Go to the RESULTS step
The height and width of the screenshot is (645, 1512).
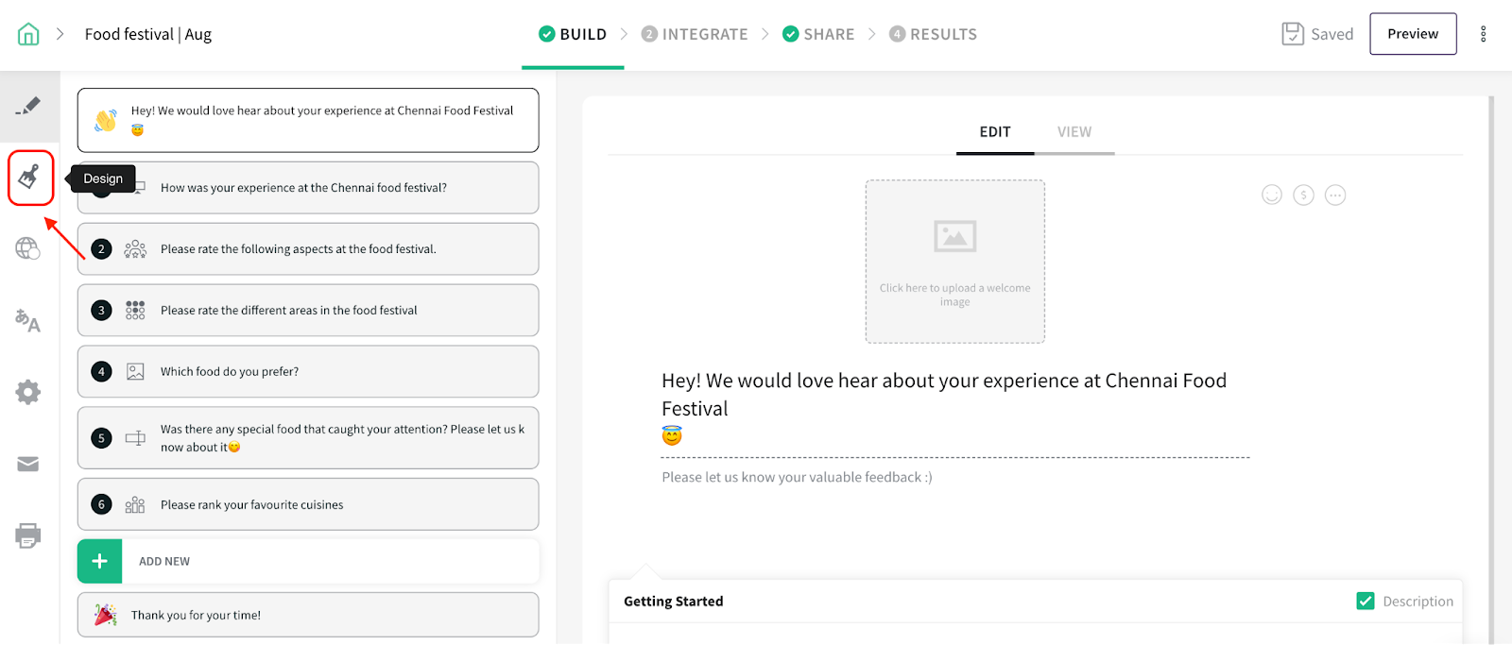[934, 34]
